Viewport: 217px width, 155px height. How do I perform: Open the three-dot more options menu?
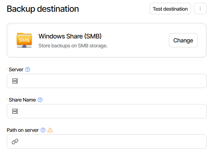pos(200,9)
